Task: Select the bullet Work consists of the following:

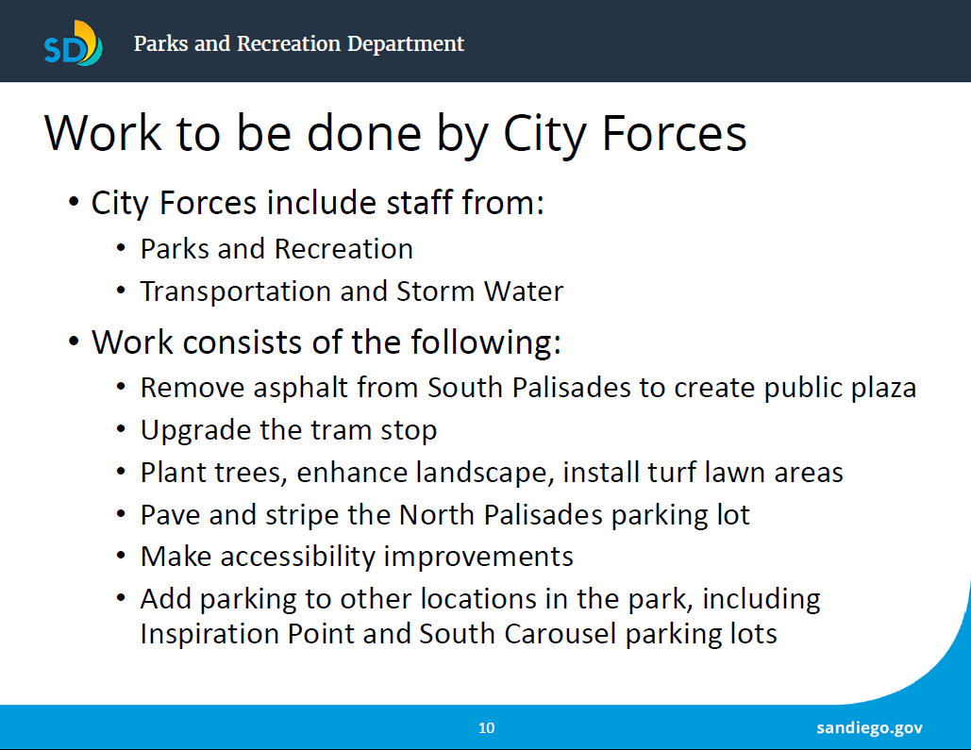Action: tap(326, 342)
